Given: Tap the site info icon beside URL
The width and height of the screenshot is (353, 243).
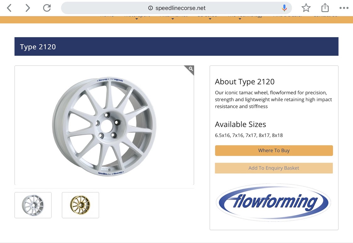Looking at the screenshot, I should point(150,8).
